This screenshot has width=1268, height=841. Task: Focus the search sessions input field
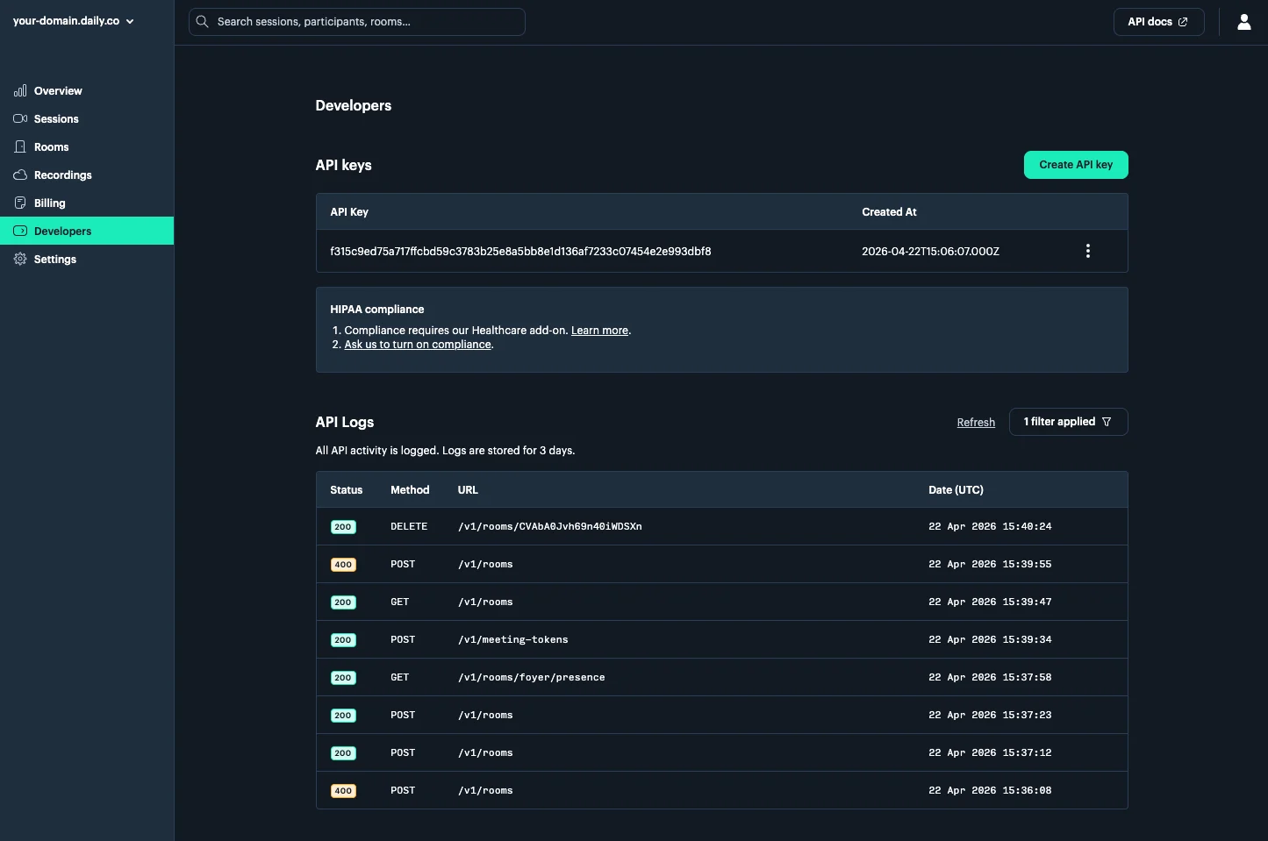tap(357, 22)
